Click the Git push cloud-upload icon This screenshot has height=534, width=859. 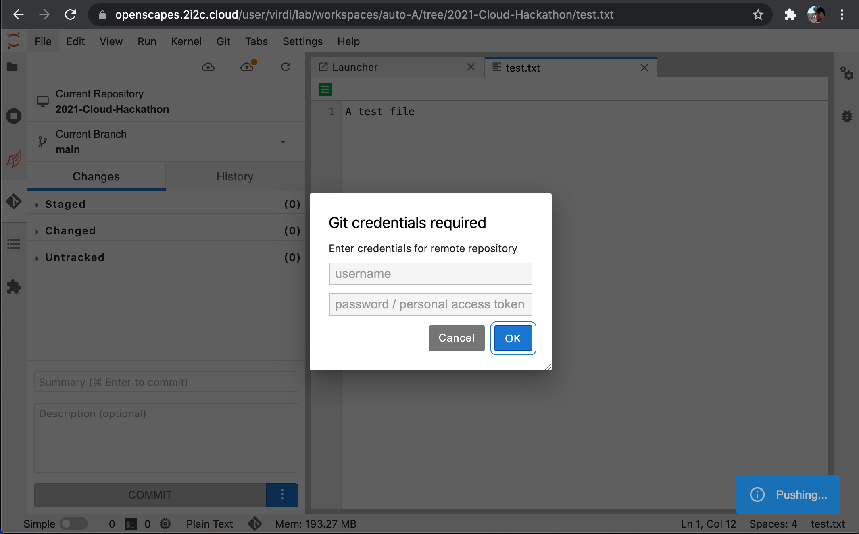247,67
